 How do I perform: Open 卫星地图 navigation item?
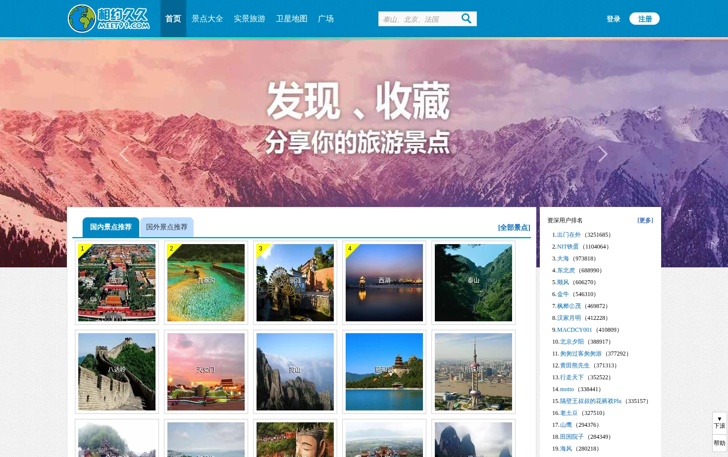292,18
